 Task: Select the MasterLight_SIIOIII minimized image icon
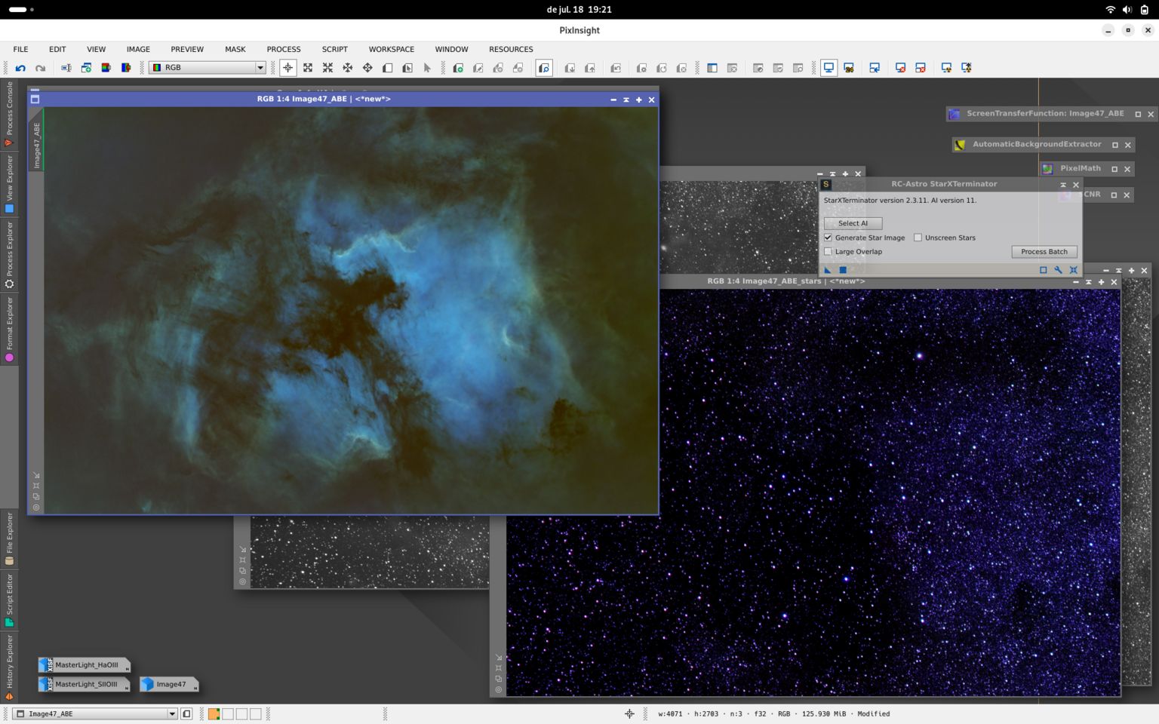coord(85,685)
